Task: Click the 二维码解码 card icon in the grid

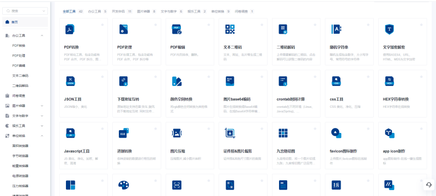Action: pyautogui.click(x=283, y=29)
